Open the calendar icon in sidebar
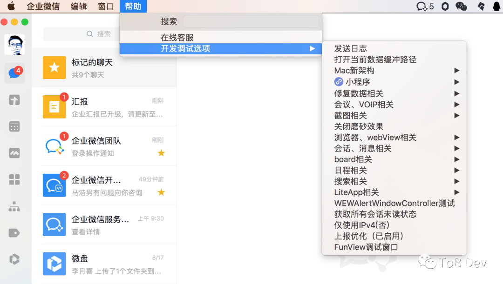 14,126
